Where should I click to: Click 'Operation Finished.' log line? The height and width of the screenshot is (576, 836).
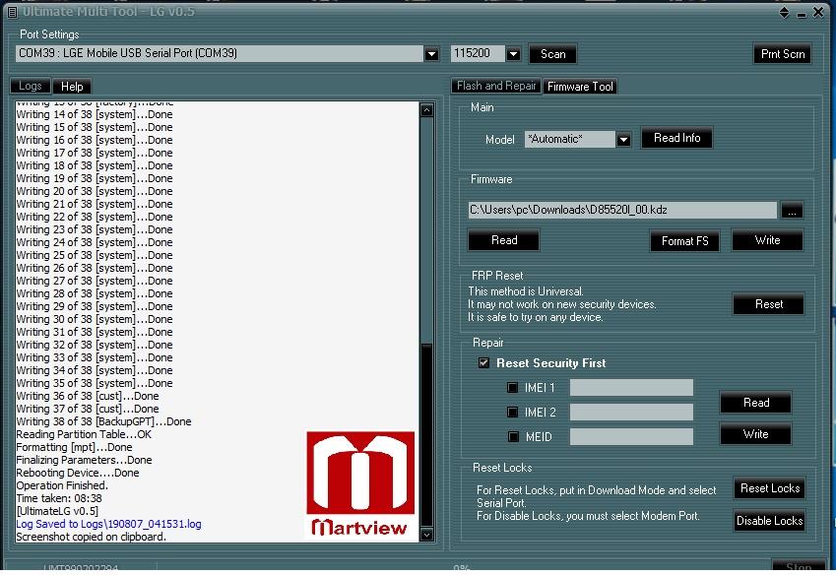tap(62, 485)
